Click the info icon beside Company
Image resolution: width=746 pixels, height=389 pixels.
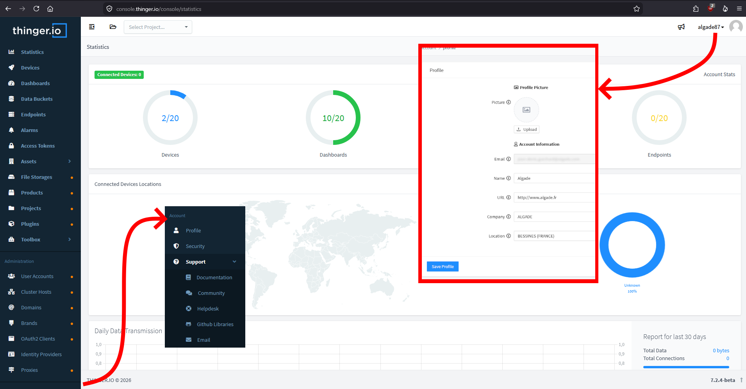tap(509, 216)
